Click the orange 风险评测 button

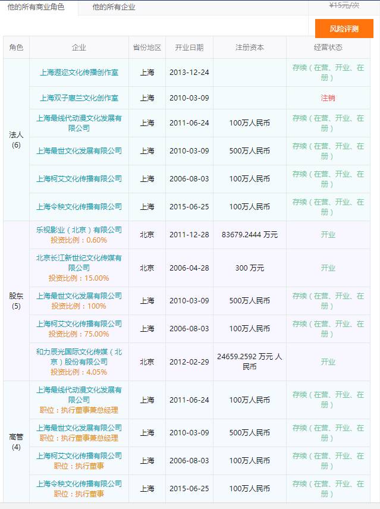(344, 29)
